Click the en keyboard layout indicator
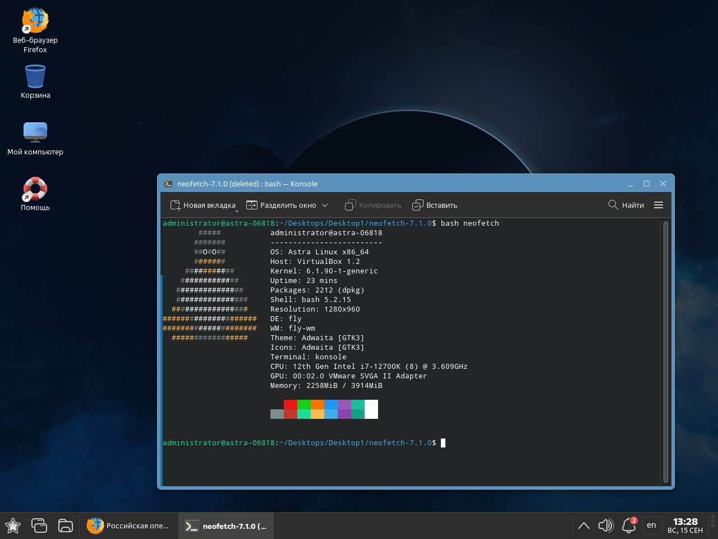Viewport: 718px width, 539px height. (651, 526)
